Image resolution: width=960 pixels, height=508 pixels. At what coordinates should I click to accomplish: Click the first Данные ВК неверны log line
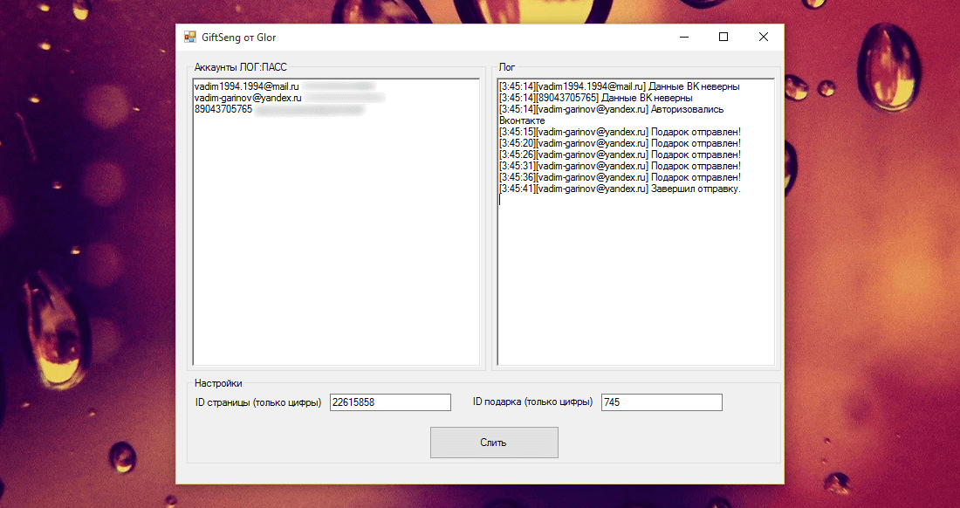(619, 86)
